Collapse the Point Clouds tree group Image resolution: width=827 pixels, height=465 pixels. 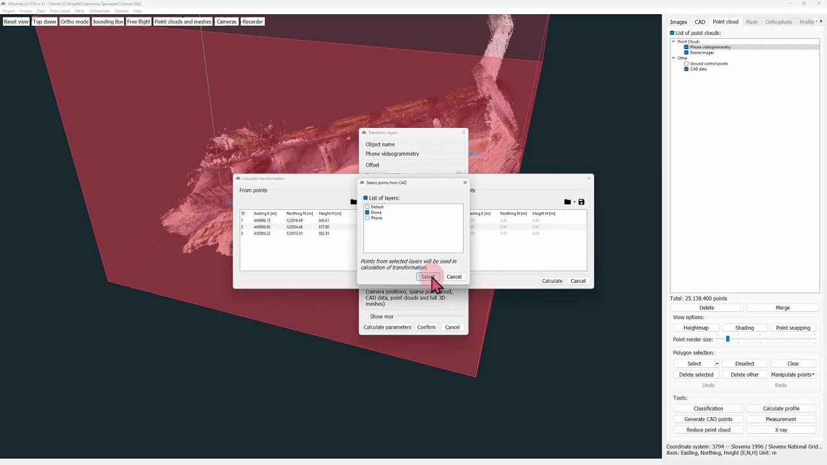674,41
